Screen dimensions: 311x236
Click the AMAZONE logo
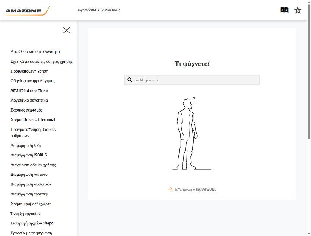[27, 11]
